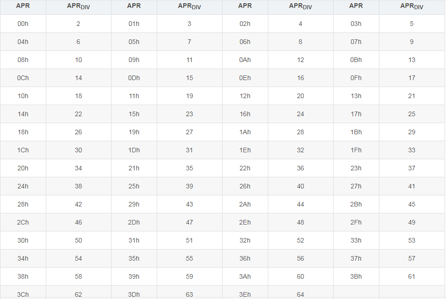
Task: Click the cell with divider value 36
Action: 300,168
